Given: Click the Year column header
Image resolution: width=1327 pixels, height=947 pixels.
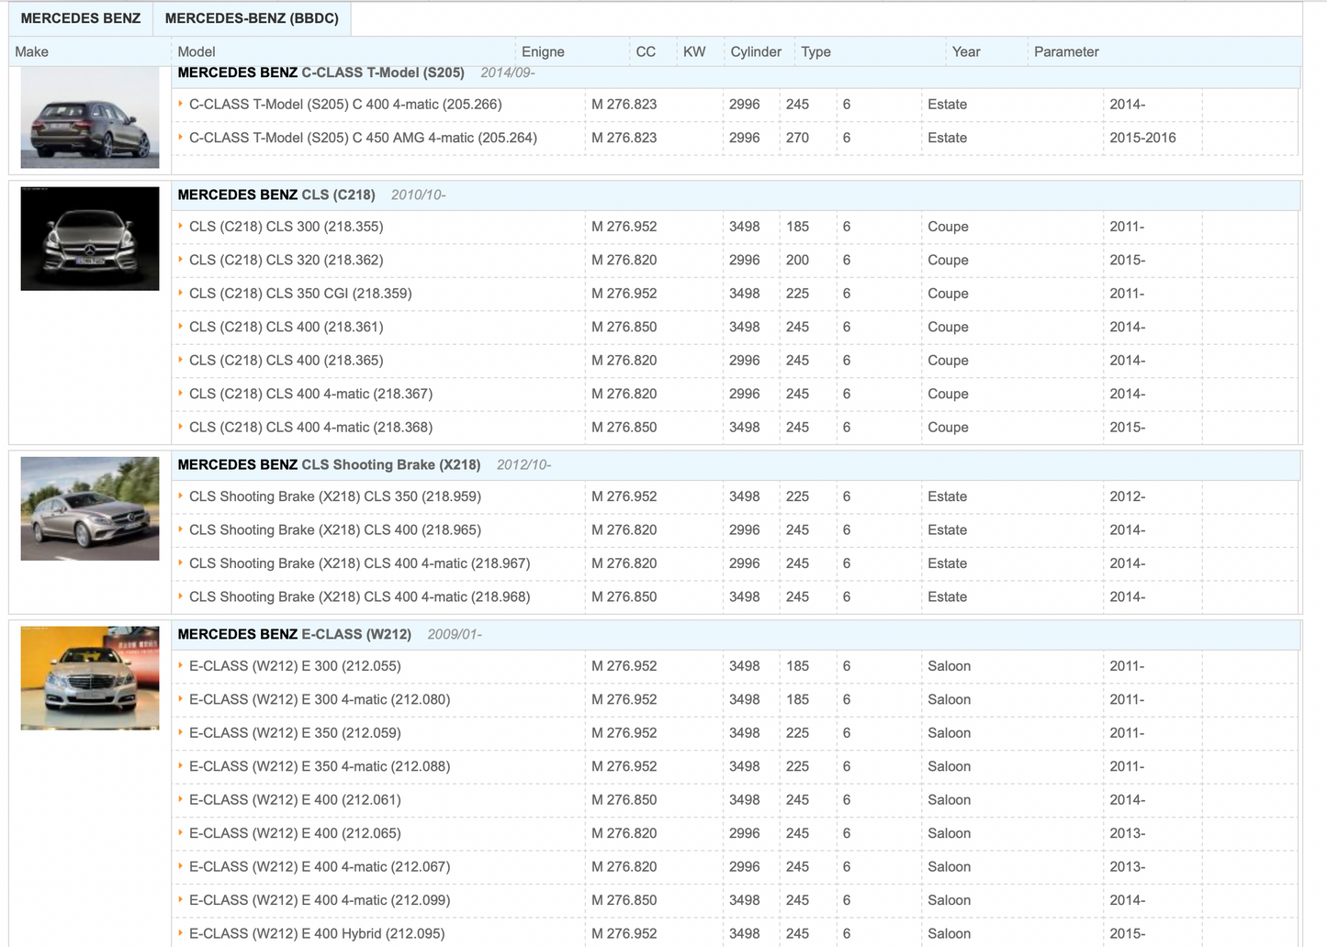Looking at the screenshot, I should [966, 52].
